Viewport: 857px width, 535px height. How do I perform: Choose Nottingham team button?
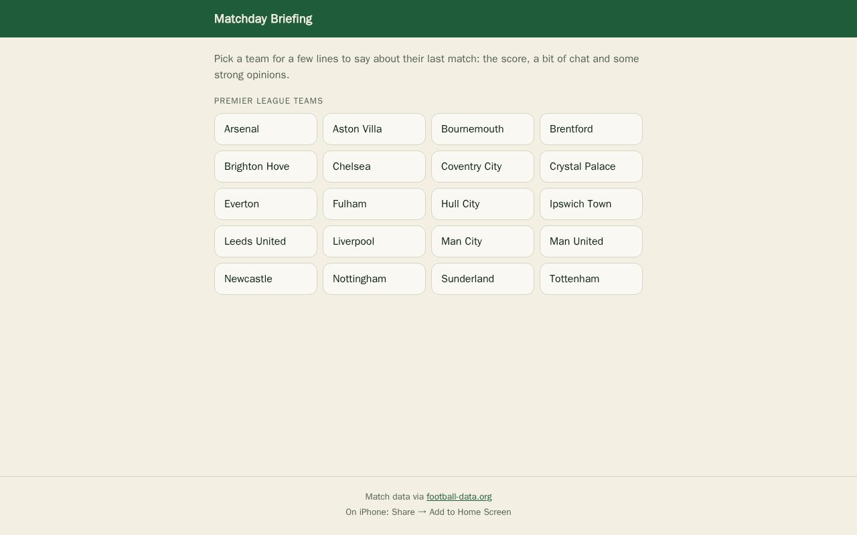click(x=374, y=279)
